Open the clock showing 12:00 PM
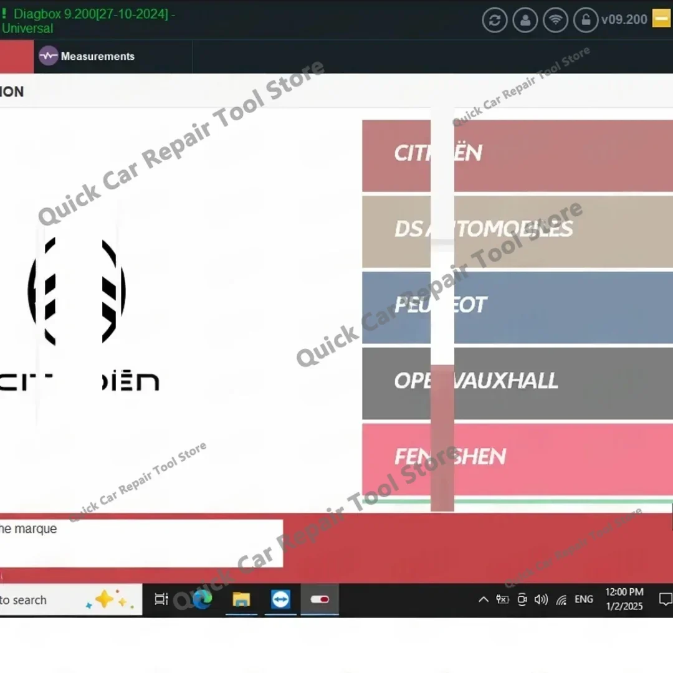The height and width of the screenshot is (673, 673). (x=624, y=599)
